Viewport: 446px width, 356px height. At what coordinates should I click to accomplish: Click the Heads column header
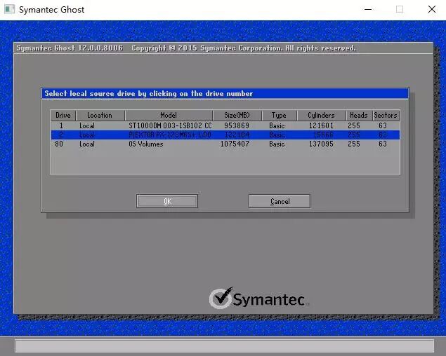(x=359, y=115)
